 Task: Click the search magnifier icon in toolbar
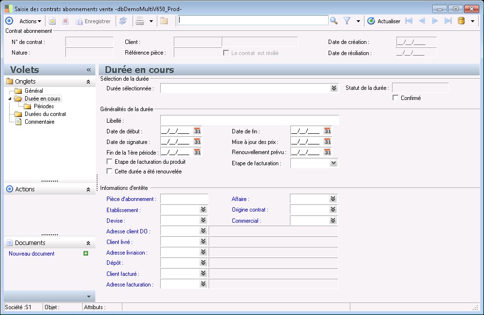coord(333,21)
